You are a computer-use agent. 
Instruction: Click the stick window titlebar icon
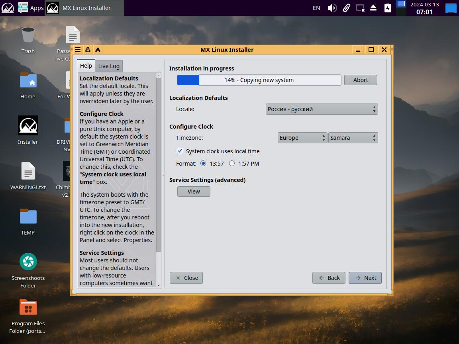(88, 50)
